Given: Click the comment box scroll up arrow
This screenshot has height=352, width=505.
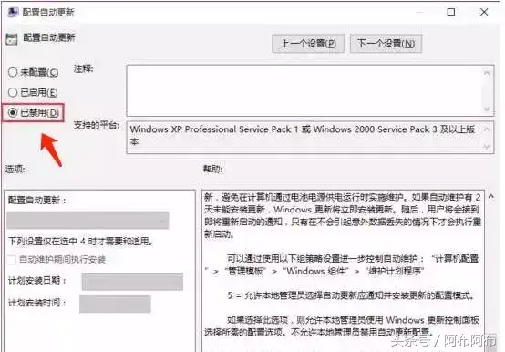Looking at the screenshot, I should click(x=487, y=72).
